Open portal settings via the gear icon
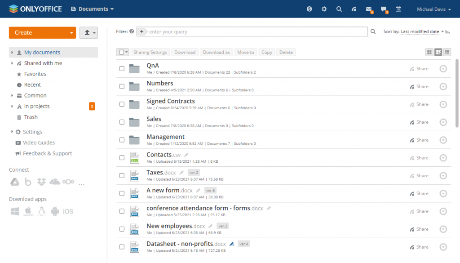 tap(324, 9)
